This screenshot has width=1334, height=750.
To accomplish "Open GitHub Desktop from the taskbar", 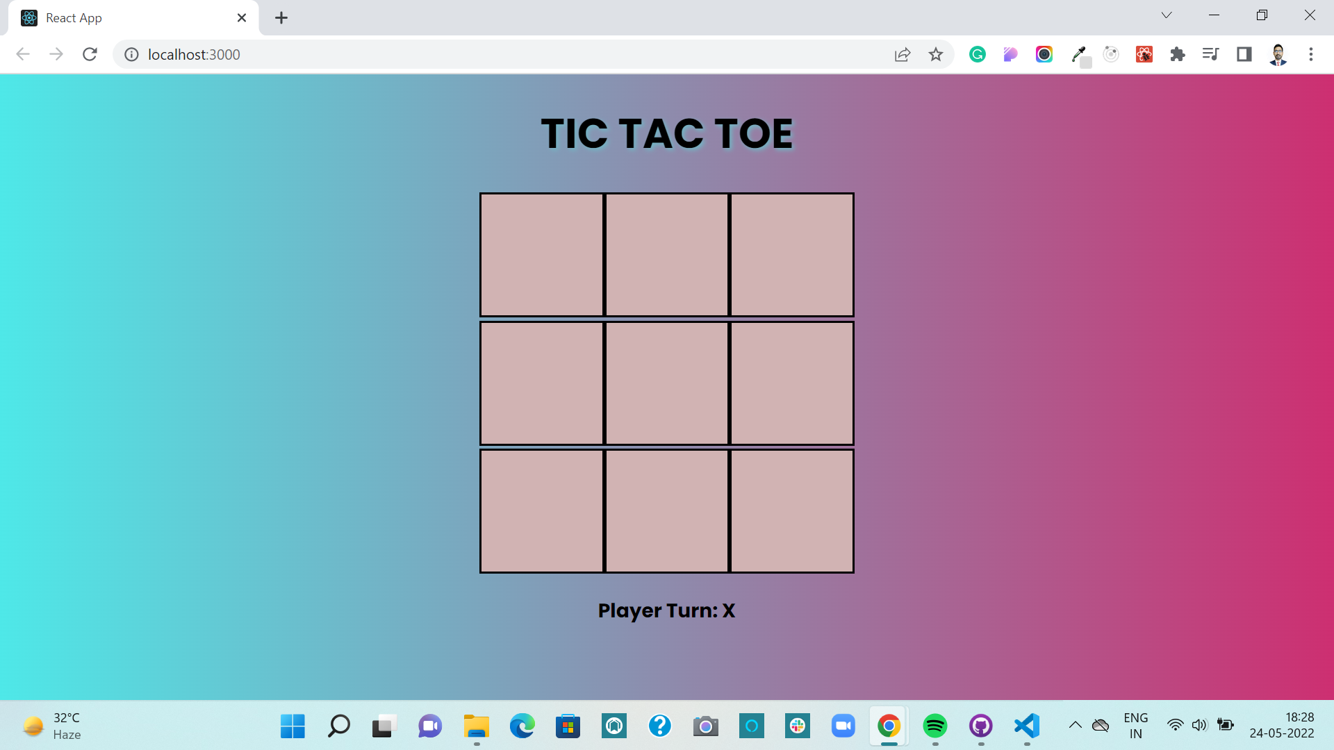I will 981,726.
